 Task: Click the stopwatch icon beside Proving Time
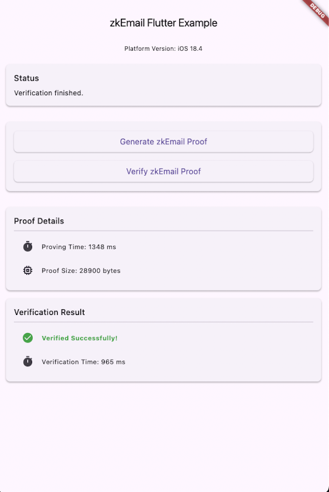point(28,247)
